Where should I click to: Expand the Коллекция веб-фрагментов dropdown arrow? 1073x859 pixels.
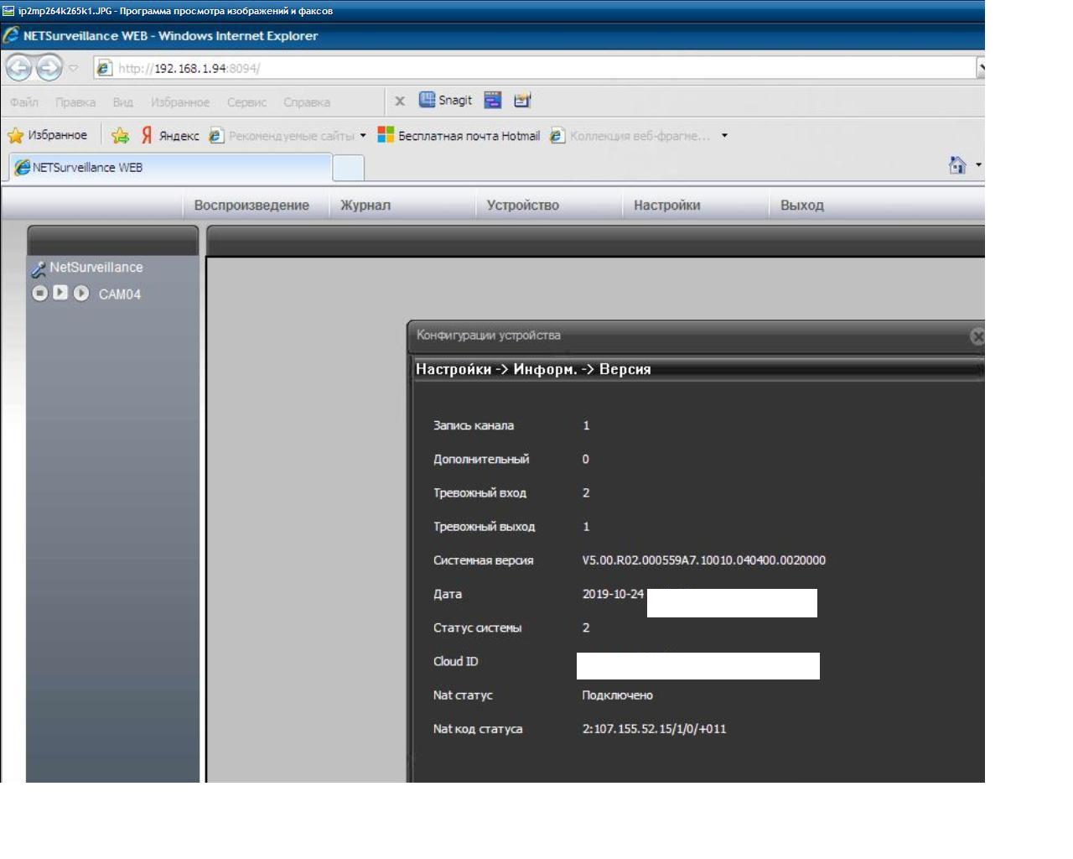[x=724, y=136]
